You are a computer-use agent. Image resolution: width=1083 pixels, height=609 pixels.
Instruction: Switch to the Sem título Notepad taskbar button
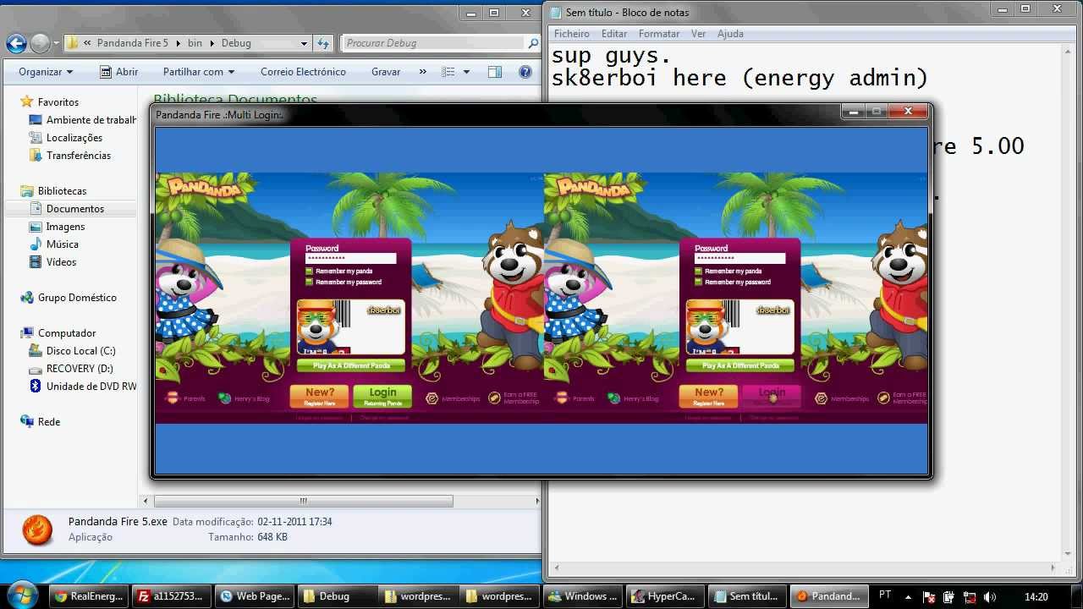pyautogui.click(x=747, y=596)
